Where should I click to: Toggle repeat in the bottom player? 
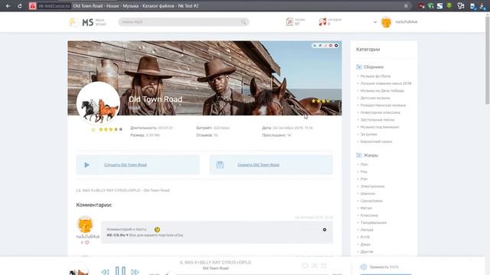click(305, 266)
